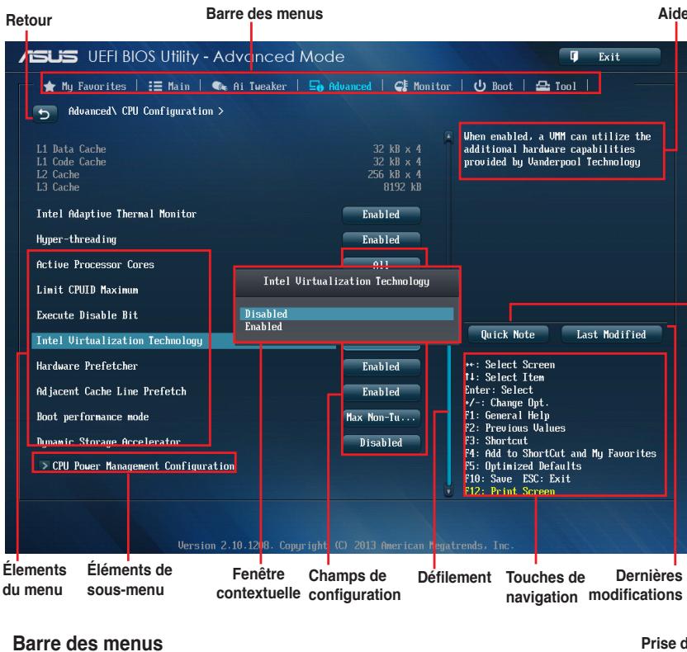Click the back arrow return icon

click(45, 114)
